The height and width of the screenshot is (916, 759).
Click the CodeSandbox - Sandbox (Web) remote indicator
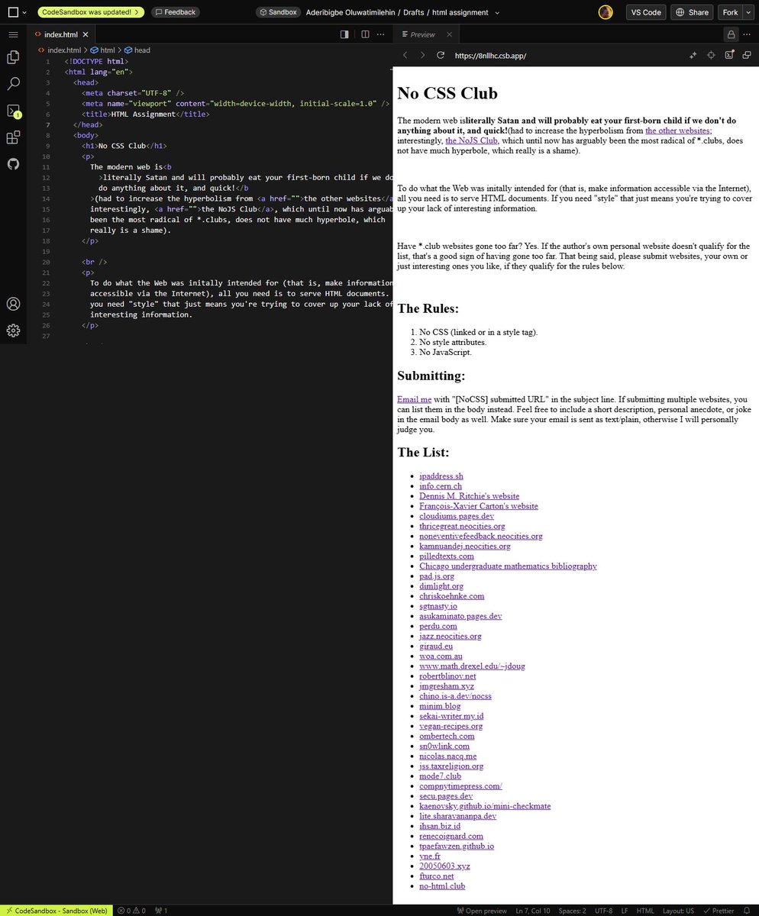57,910
